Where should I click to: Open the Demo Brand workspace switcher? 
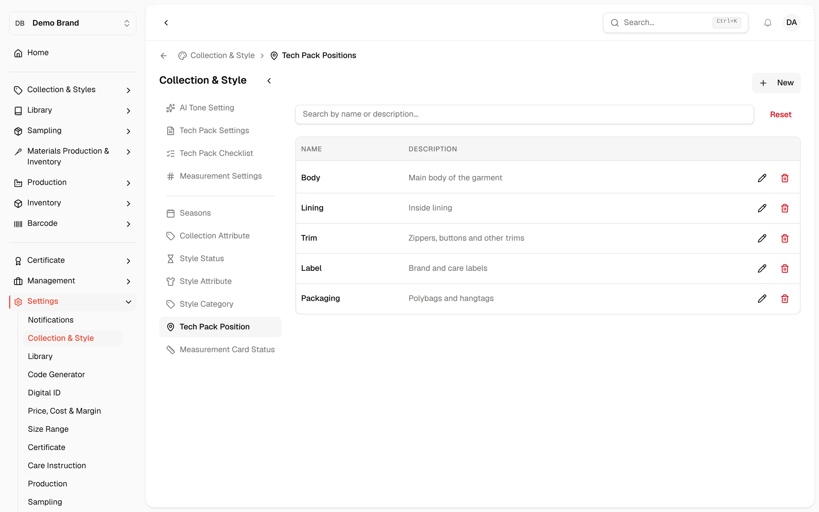[73, 23]
